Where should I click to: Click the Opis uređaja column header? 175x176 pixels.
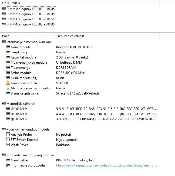[80, 3]
